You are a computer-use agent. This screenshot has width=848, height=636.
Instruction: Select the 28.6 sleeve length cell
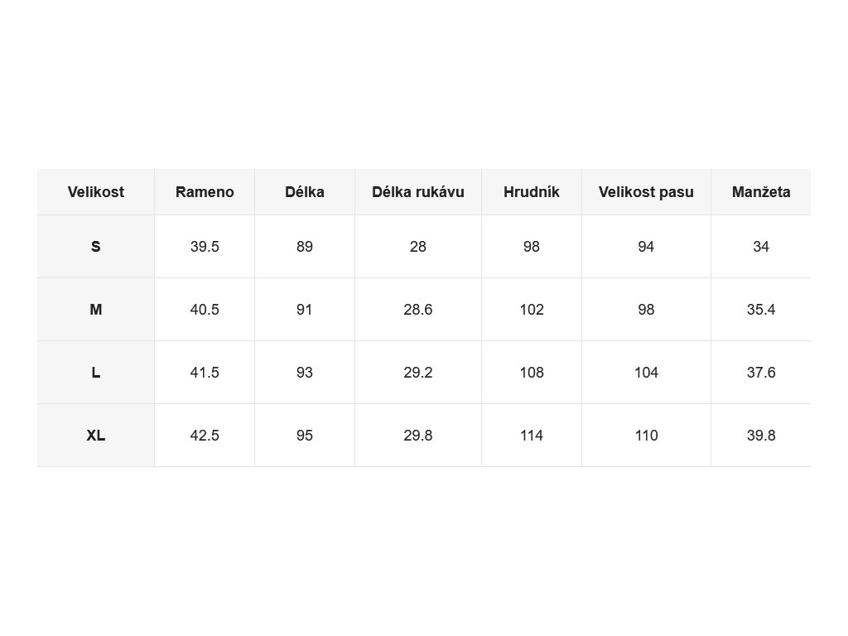[x=418, y=310]
